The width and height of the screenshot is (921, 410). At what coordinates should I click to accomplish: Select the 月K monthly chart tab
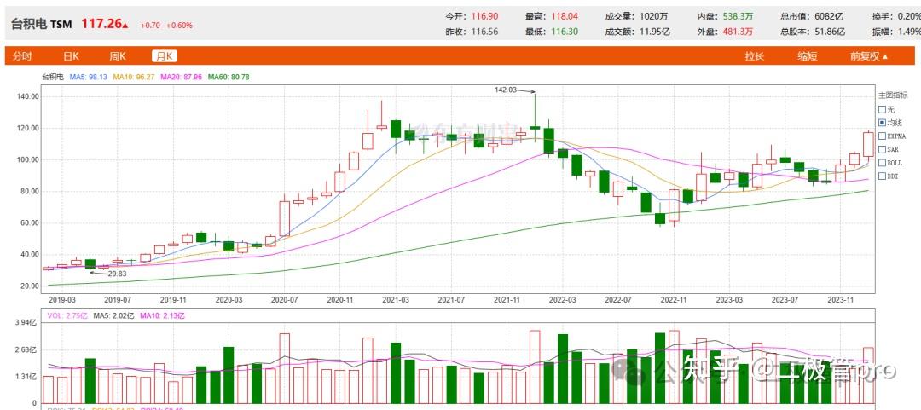164,56
